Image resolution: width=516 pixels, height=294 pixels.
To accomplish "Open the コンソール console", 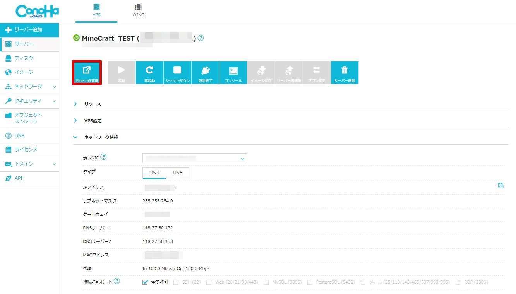I will (x=233, y=73).
